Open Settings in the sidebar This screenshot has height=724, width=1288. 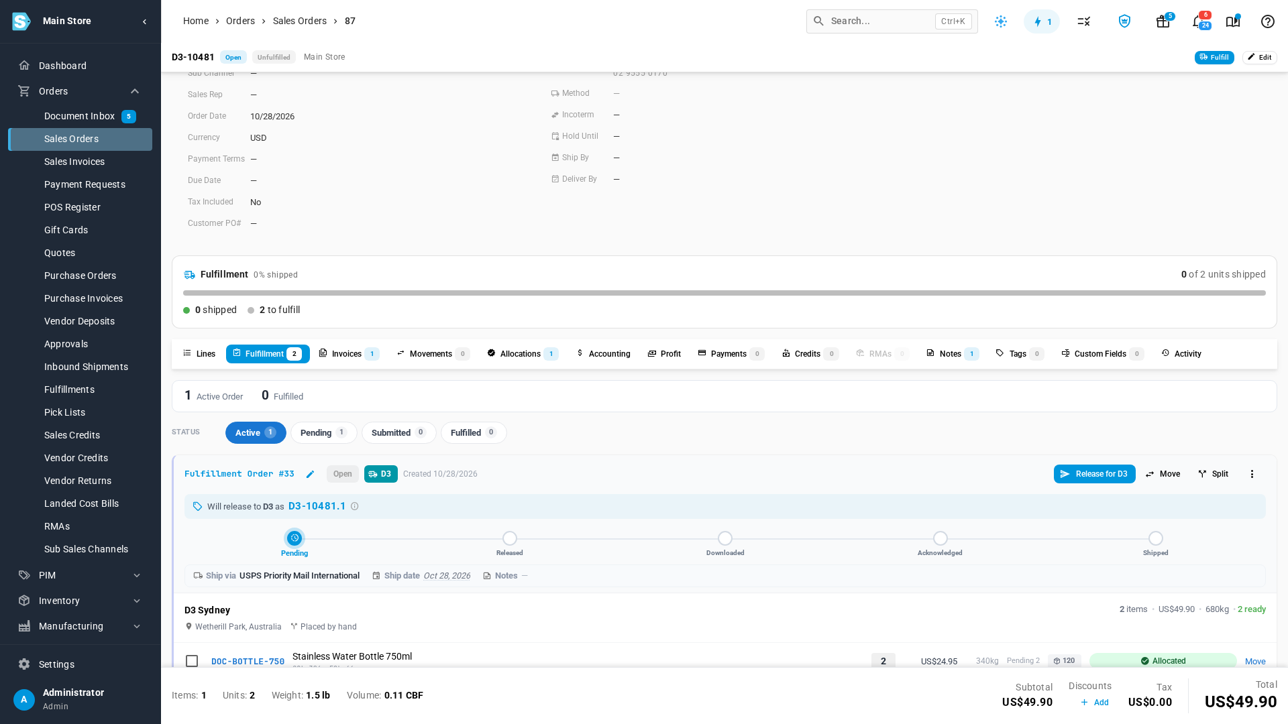80,664
